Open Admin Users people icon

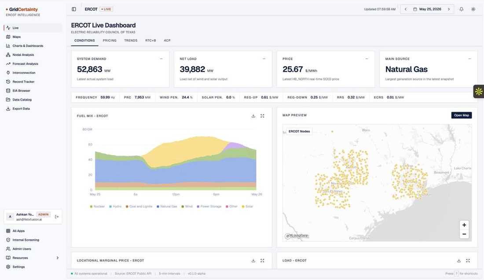click(x=8, y=249)
